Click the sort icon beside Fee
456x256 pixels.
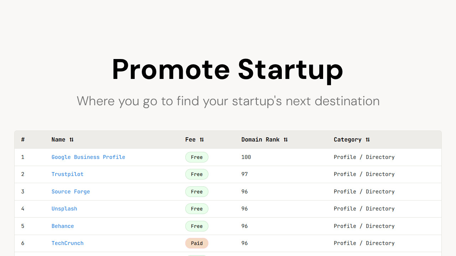202,139
